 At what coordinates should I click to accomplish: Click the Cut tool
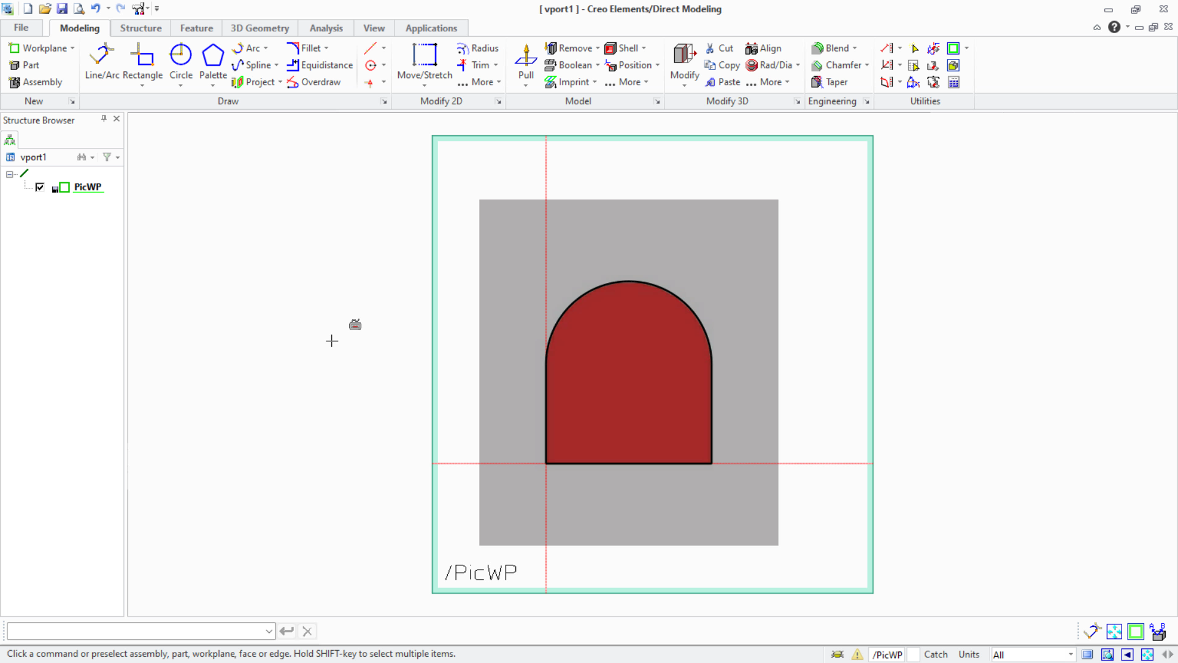pos(719,48)
